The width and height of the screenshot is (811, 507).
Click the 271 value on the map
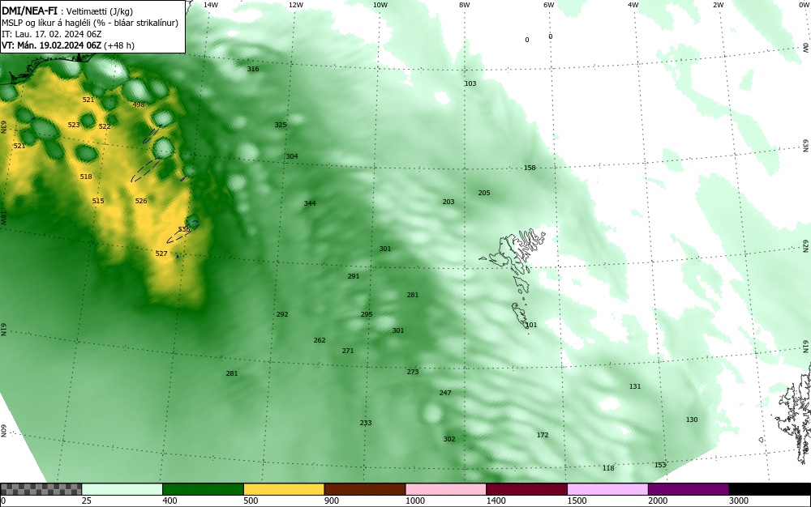pos(348,351)
